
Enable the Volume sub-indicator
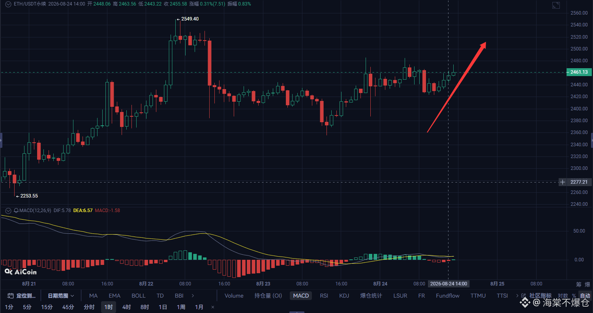coord(234,296)
